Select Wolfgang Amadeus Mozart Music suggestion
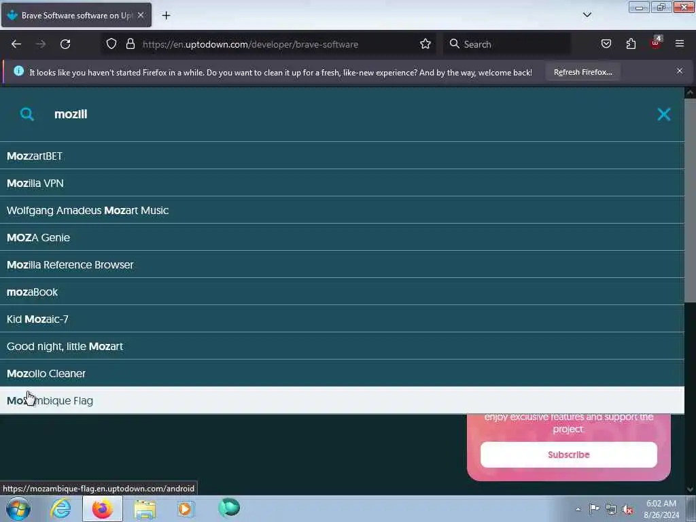This screenshot has height=522, width=696. pos(342,210)
